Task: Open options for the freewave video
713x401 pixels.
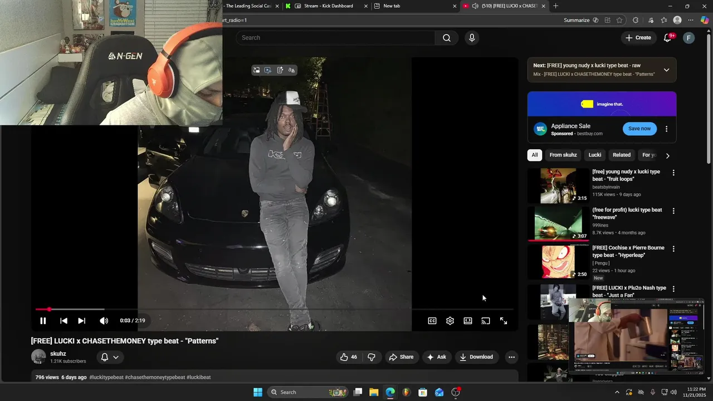Action: pos(673,211)
